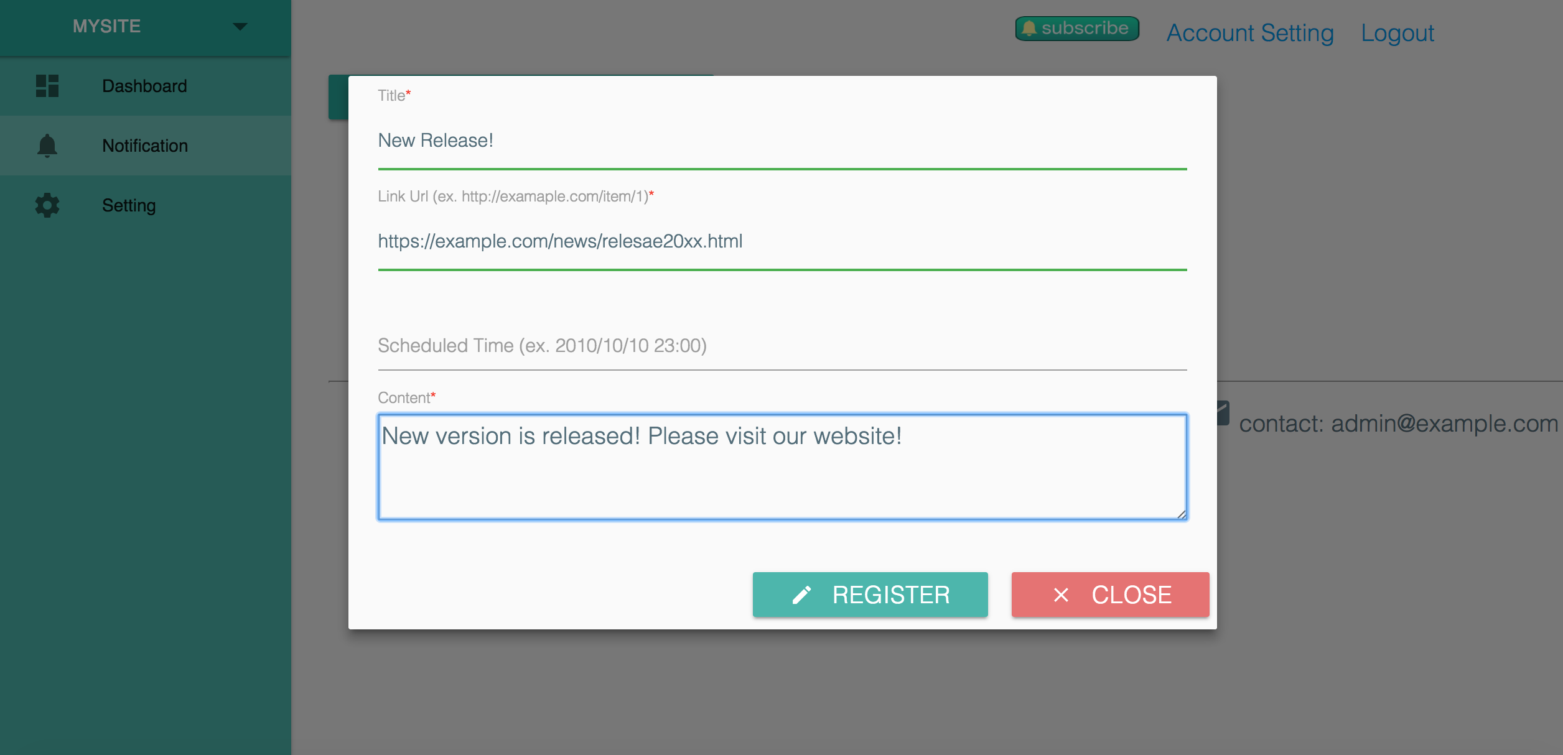Focus the Title input field

pos(781,141)
